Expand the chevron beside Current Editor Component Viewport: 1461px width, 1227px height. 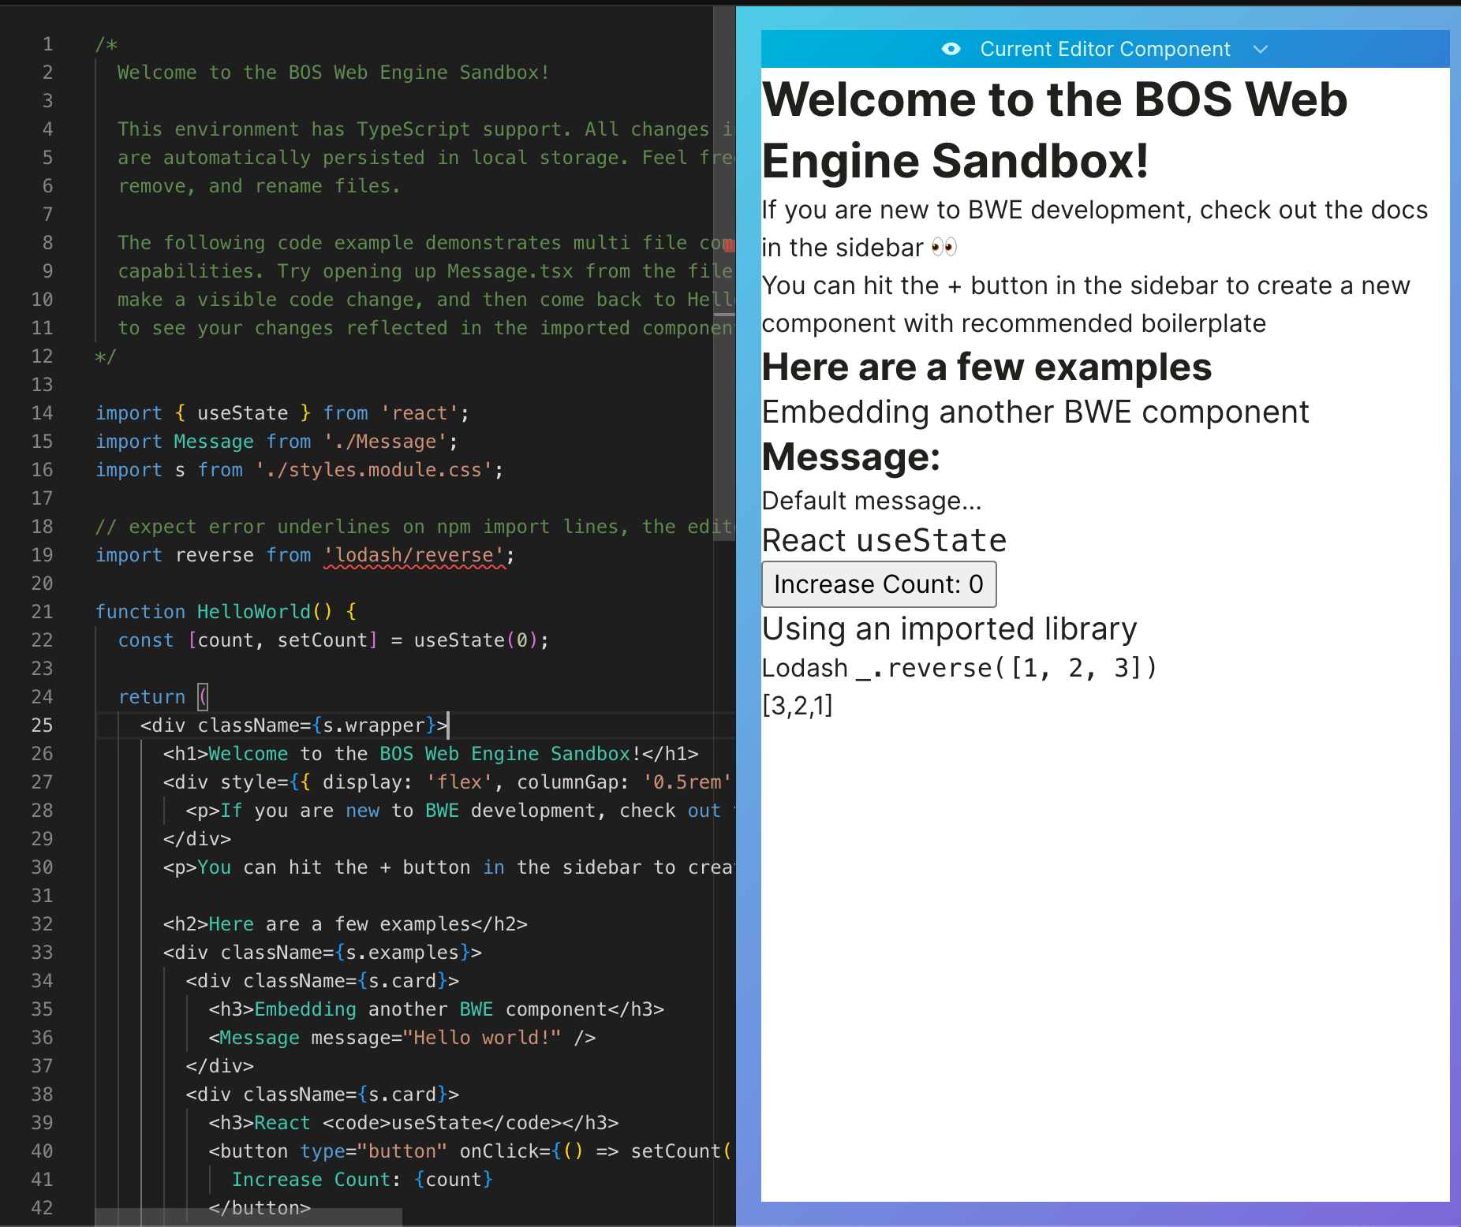tap(1260, 49)
